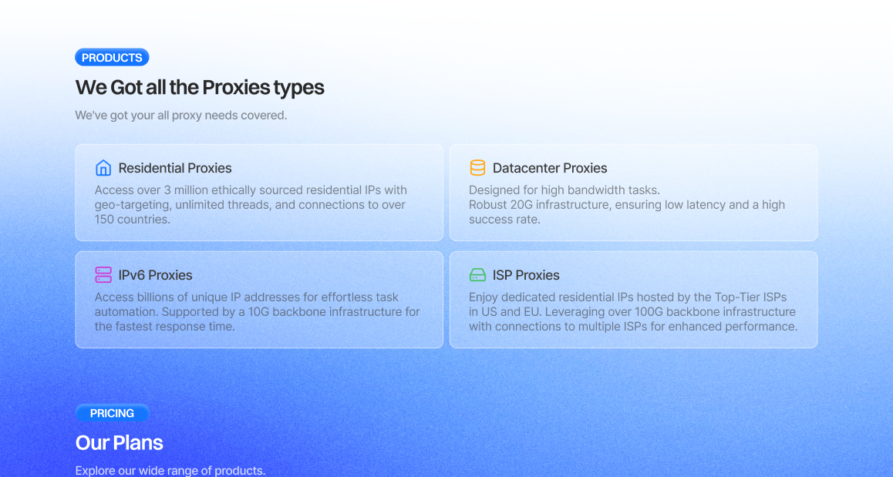Viewport: 893px width, 477px height.
Task: Click the '150 countries' text in Residential card
Action: (x=132, y=220)
